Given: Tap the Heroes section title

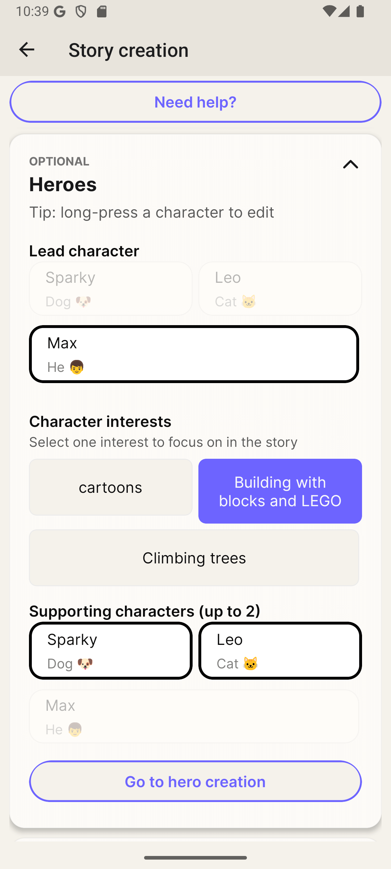Looking at the screenshot, I should [63, 184].
